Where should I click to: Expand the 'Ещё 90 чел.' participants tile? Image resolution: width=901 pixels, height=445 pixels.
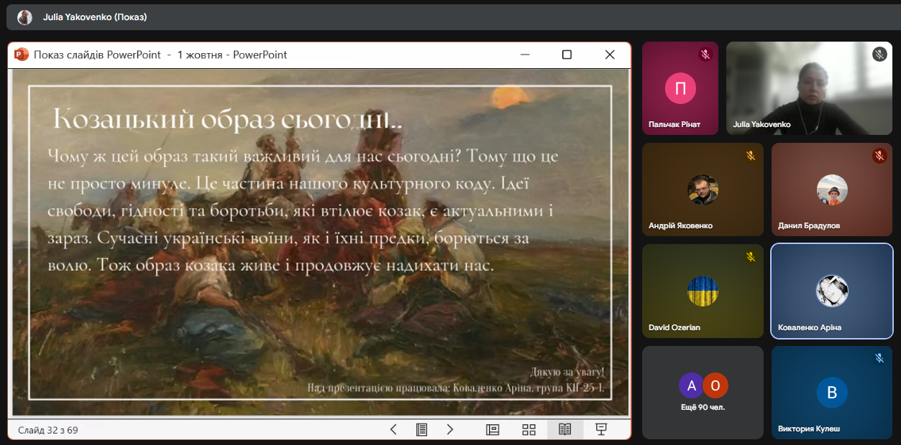[703, 392]
